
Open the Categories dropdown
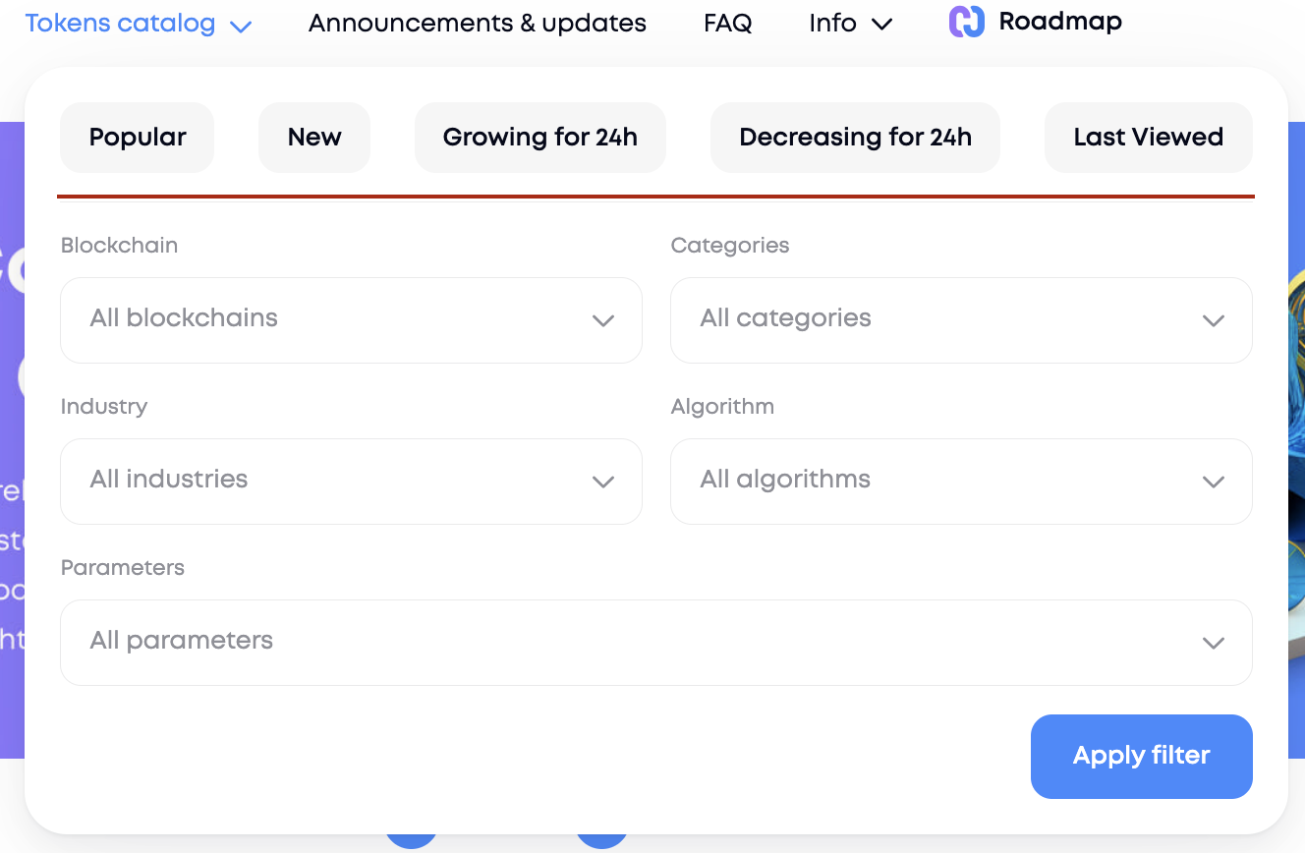[943, 320]
